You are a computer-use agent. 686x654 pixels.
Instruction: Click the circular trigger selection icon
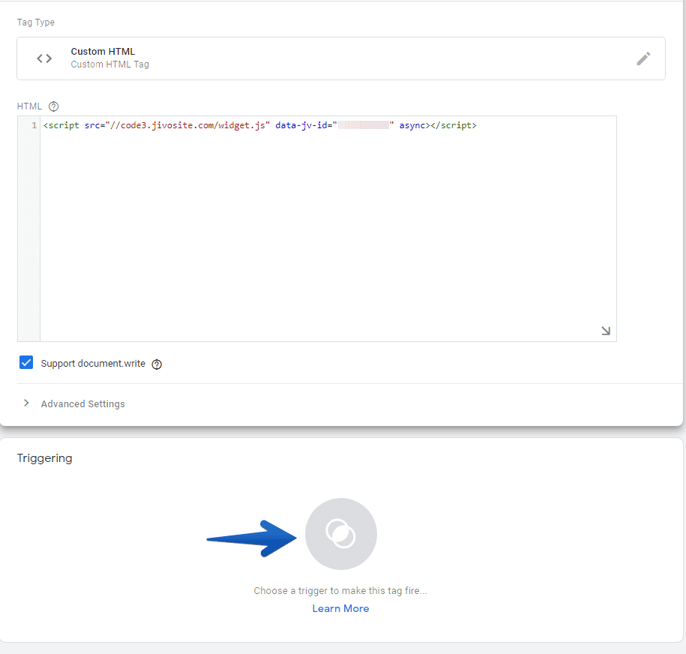[341, 534]
